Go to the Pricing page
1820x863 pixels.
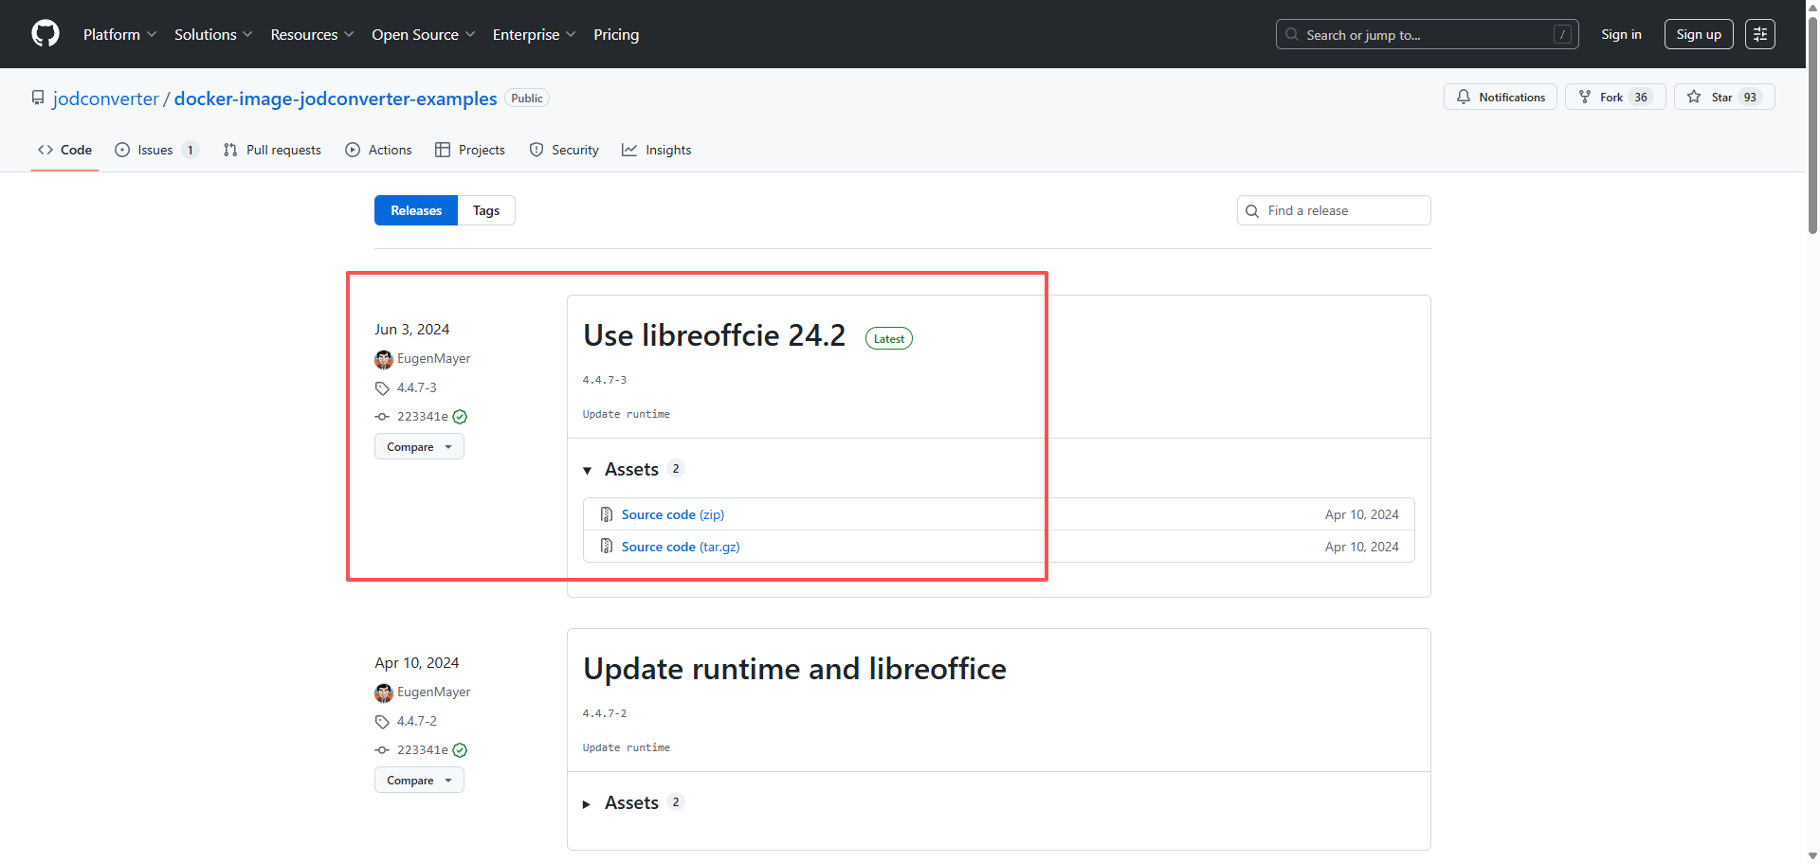point(616,34)
